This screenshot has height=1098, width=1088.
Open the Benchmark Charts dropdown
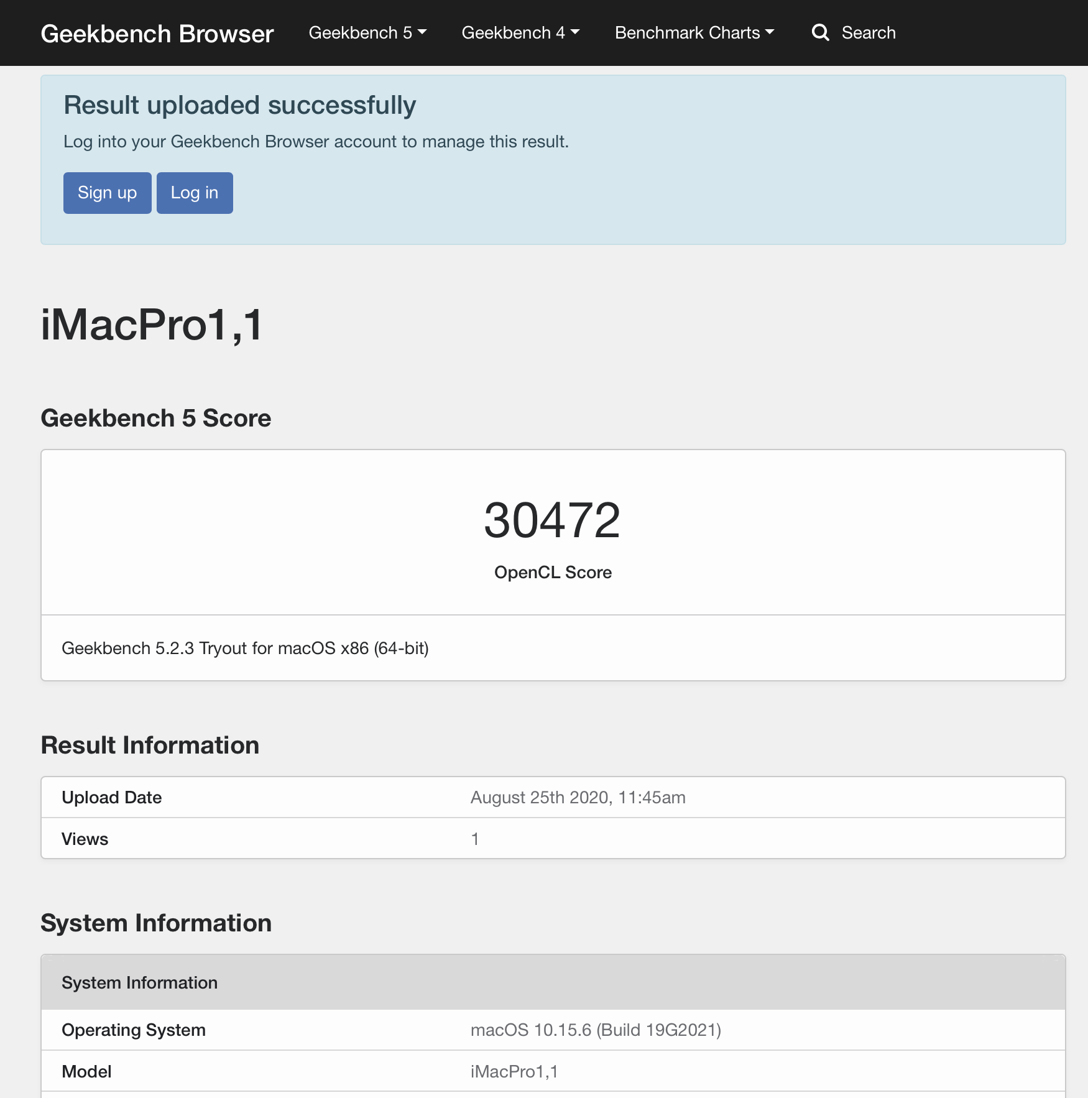(694, 32)
